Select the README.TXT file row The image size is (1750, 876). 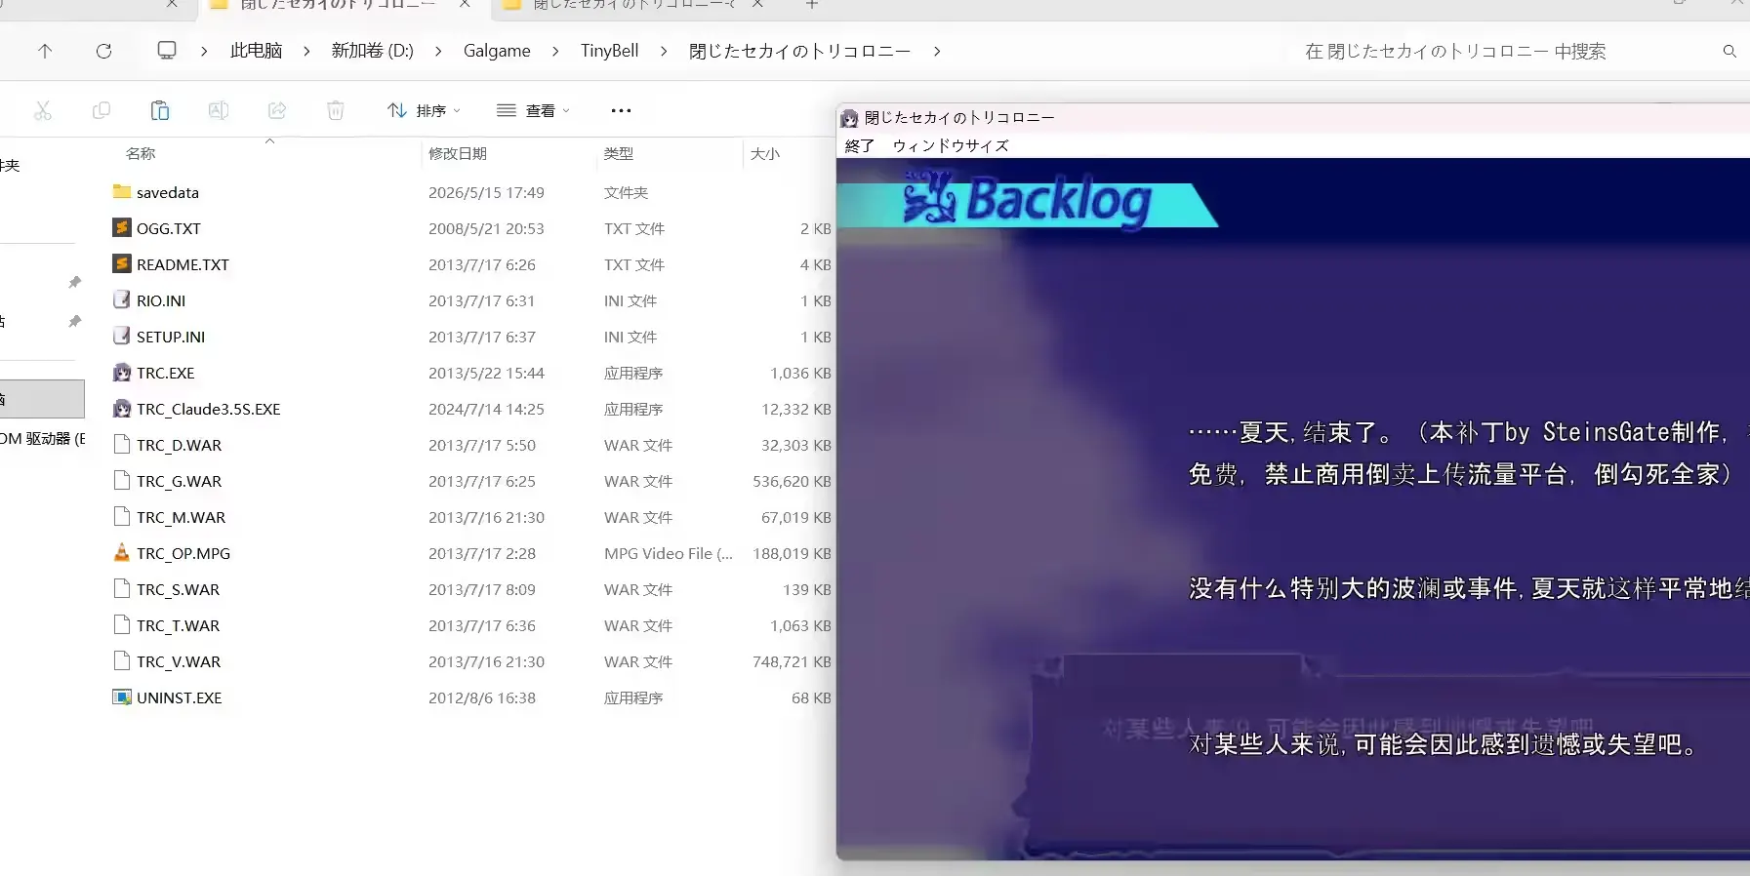[471, 264]
